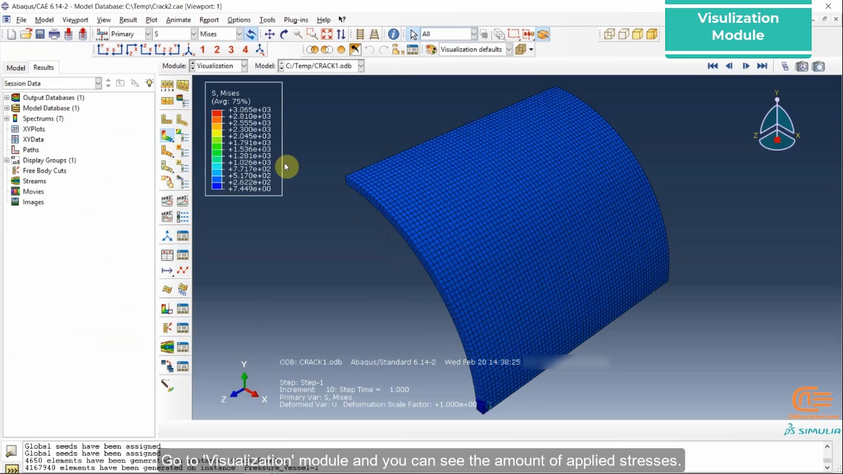
Task: Open the Animate menu
Action: tap(178, 20)
